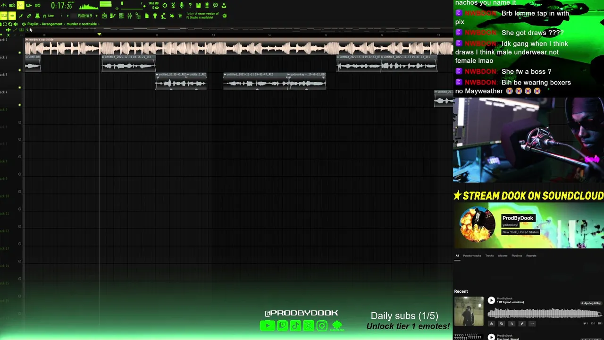The width and height of the screenshot is (604, 340).
Task: Click the '1 Of 1' track cover thumbnail
Action: pyautogui.click(x=469, y=311)
